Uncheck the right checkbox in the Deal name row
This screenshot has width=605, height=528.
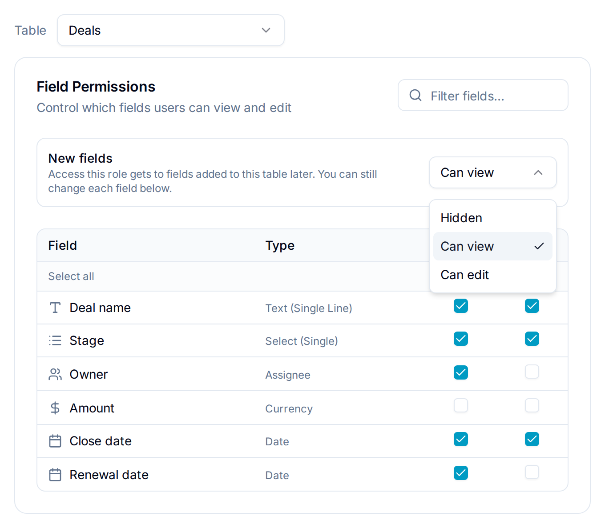(x=532, y=306)
